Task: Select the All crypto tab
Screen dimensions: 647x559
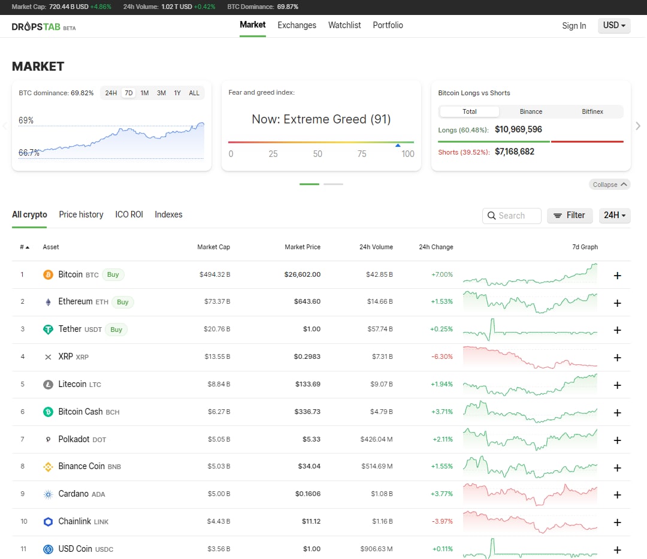Action: (29, 215)
